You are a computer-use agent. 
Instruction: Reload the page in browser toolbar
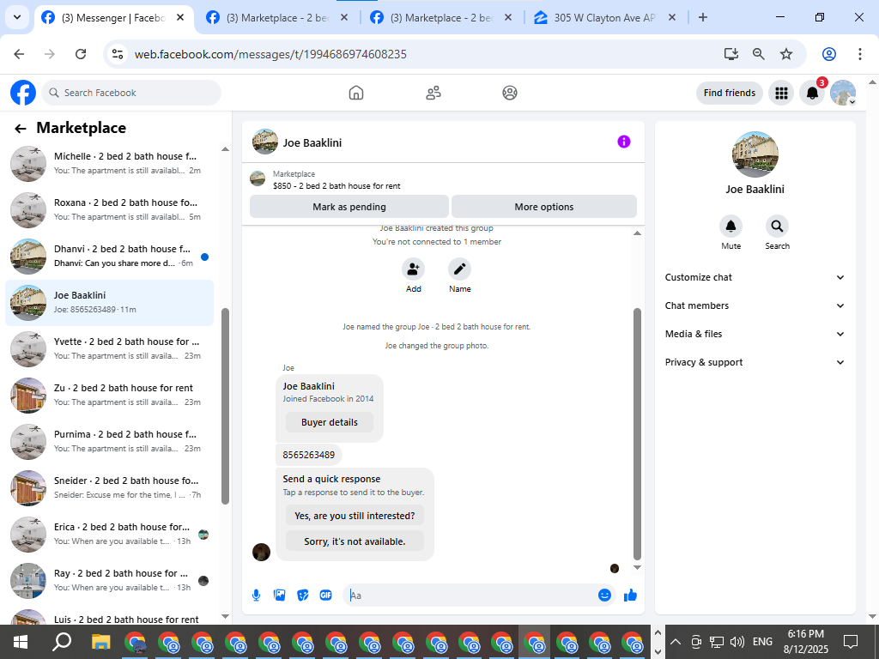pyautogui.click(x=81, y=54)
